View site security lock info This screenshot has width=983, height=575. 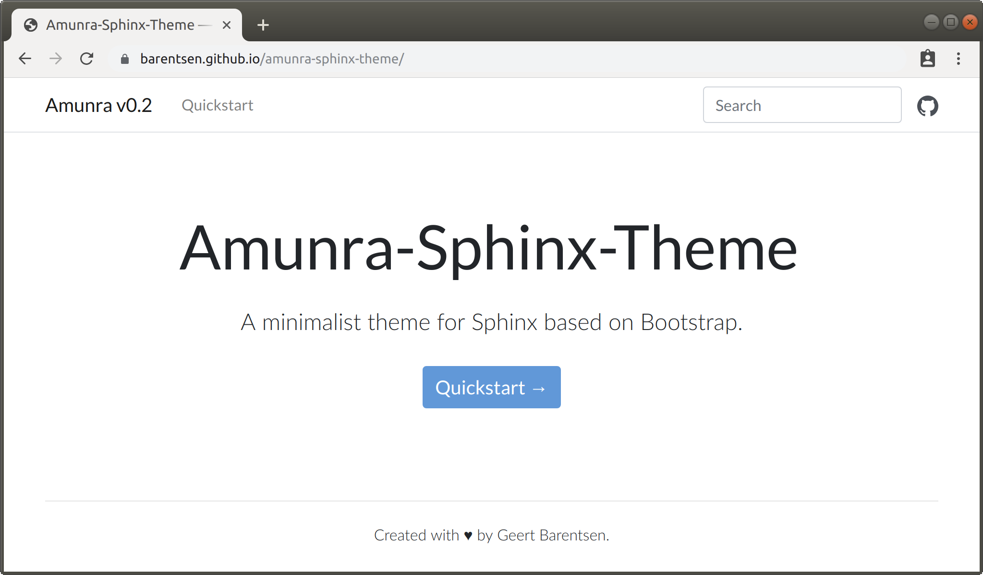click(x=125, y=59)
